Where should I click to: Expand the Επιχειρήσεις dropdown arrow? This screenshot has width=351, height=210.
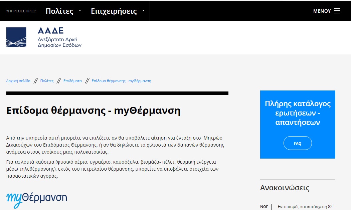[144, 11]
